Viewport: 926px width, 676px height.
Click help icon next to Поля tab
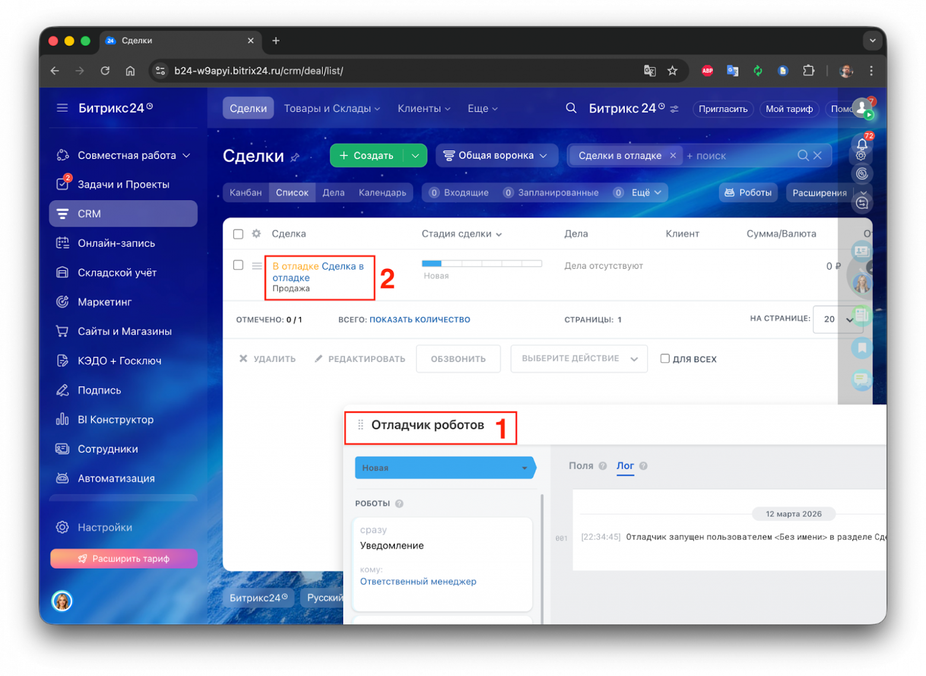[603, 466]
